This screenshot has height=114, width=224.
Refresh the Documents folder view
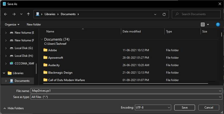click(x=164, y=14)
